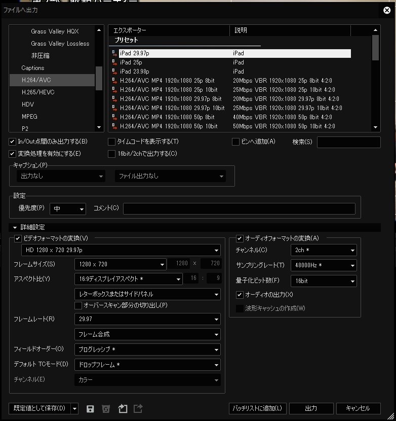
Task: Select Grass Valley Lossless in exporter tree
Action: 60,44
